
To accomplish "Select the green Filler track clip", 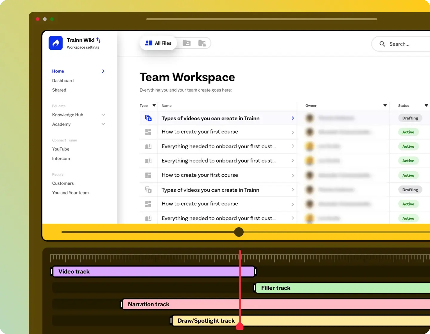I will coord(343,288).
